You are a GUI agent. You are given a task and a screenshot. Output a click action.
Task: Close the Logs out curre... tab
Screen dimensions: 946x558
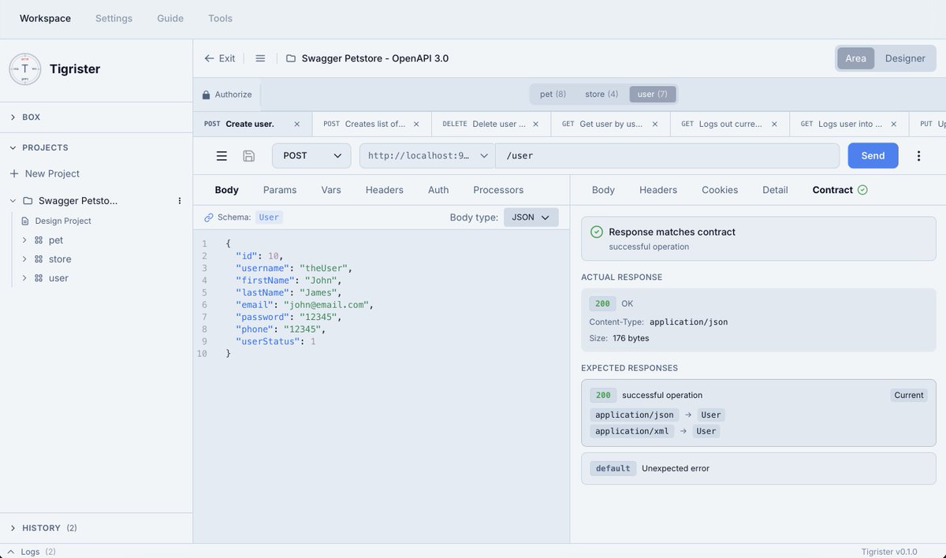click(774, 124)
